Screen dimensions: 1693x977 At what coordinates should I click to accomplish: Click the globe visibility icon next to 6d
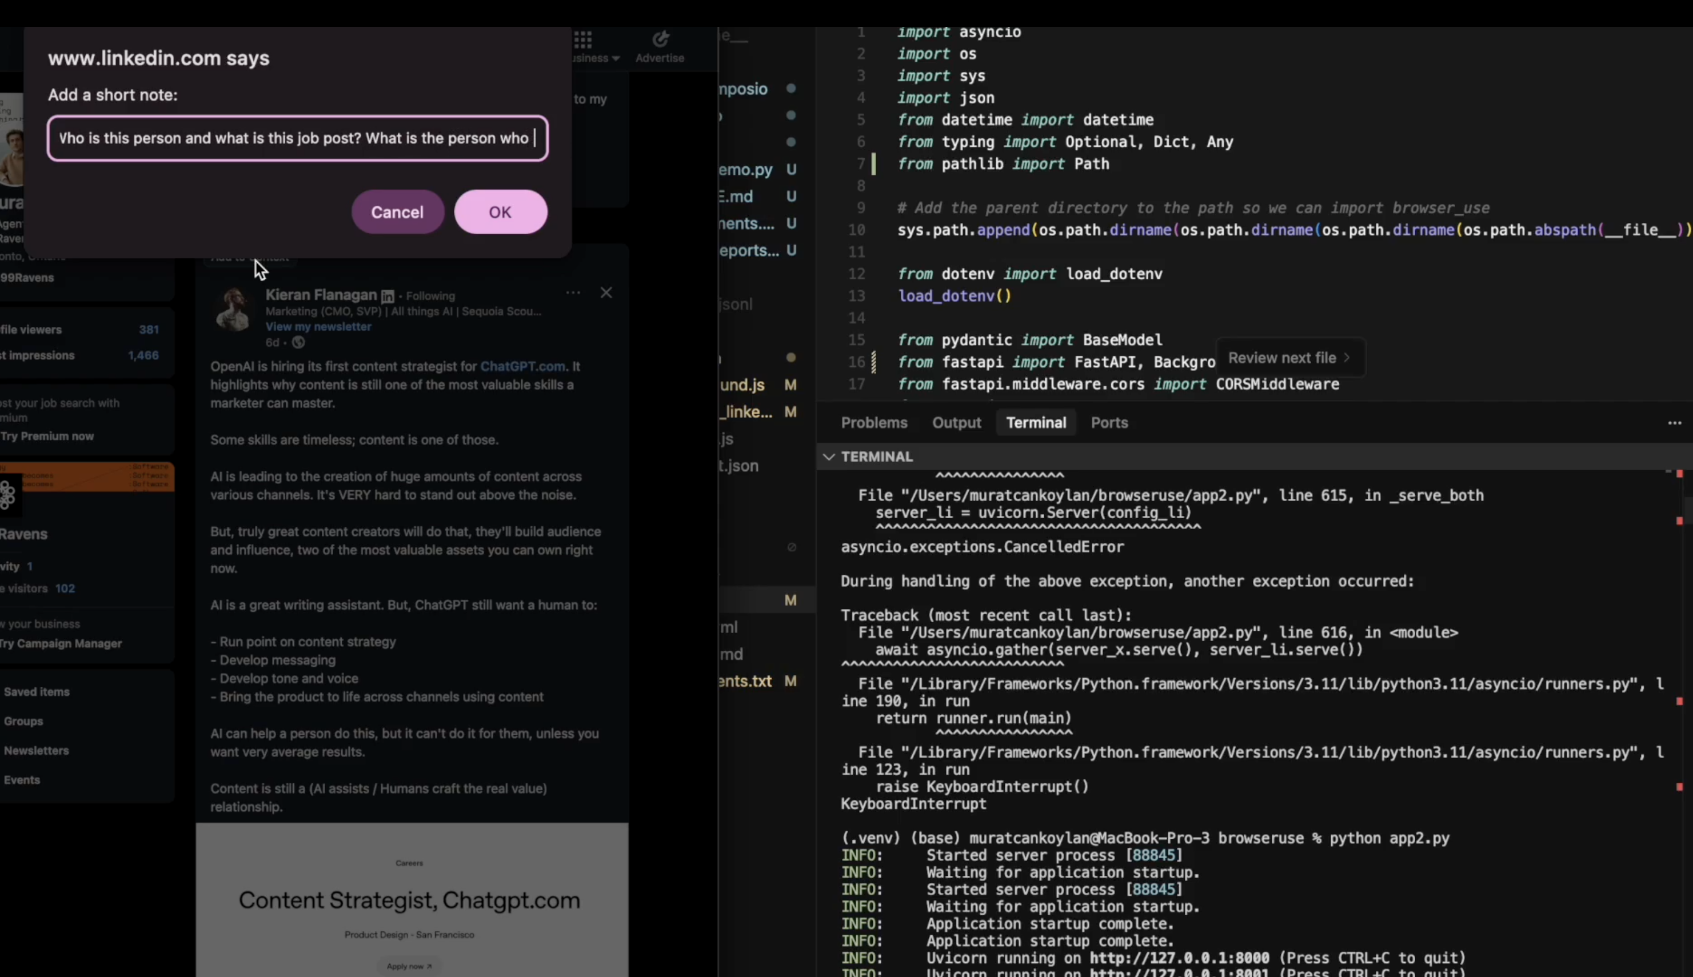point(299,342)
